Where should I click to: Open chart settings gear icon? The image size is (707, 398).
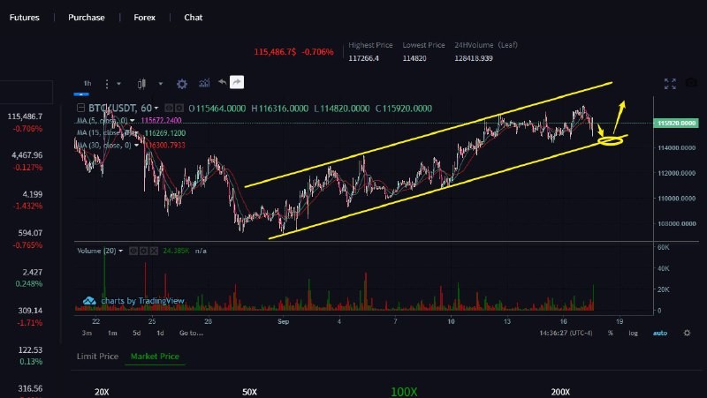click(x=182, y=83)
